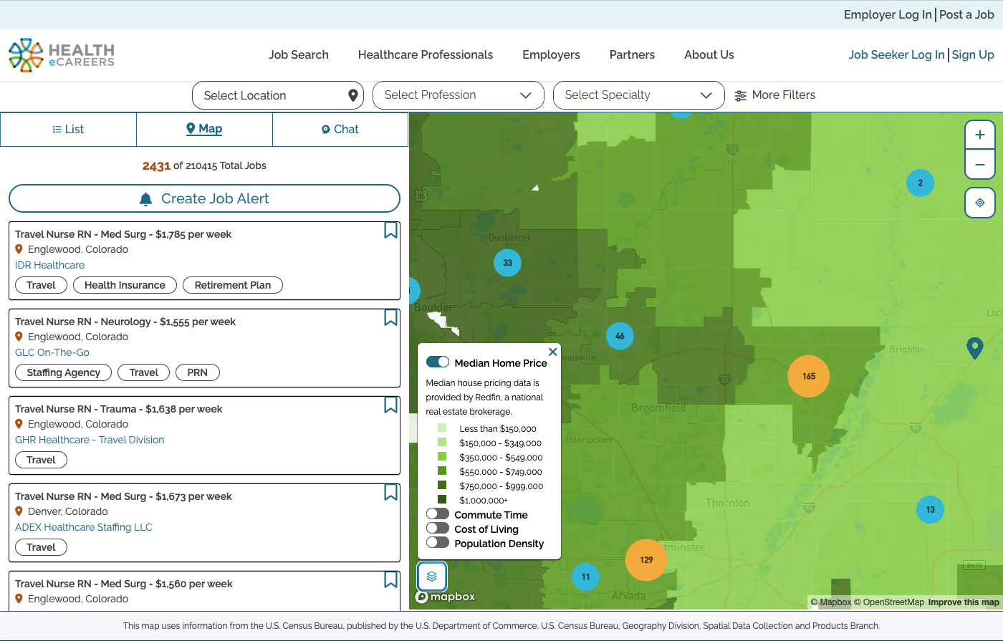1003x641 pixels.
Task: Open IDR Healthcare employer link
Action: (x=49, y=265)
